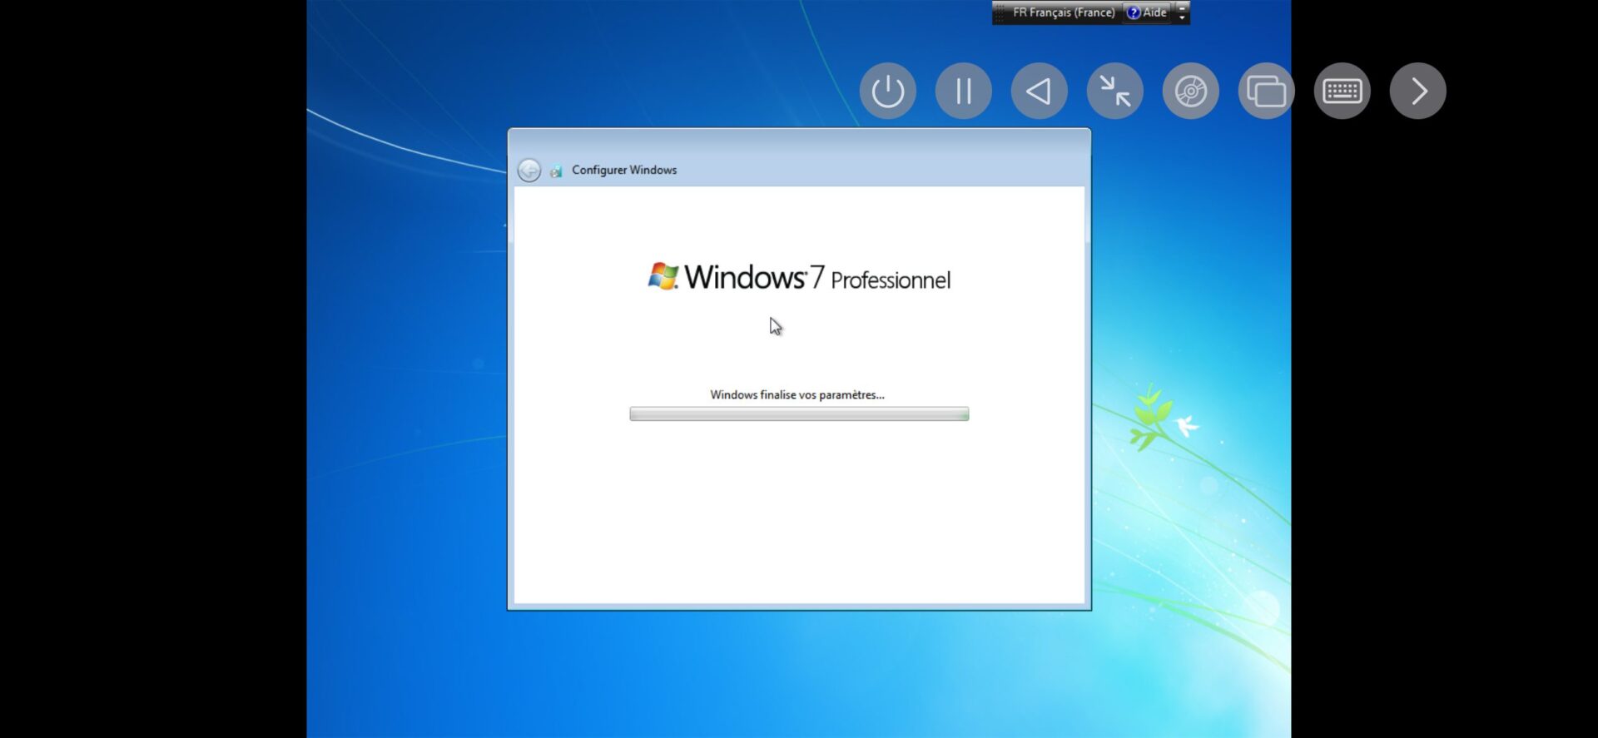Screen dimensions: 1598x738
Task: Tap the right chevron toolbar arrow
Action: coord(1417,91)
